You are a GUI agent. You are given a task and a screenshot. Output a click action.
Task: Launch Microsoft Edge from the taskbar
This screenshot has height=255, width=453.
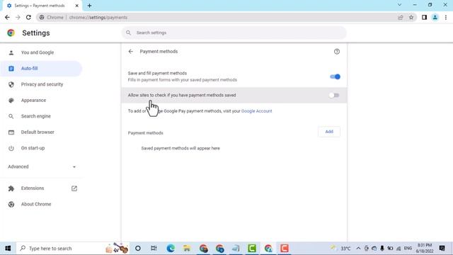click(x=171, y=249)
